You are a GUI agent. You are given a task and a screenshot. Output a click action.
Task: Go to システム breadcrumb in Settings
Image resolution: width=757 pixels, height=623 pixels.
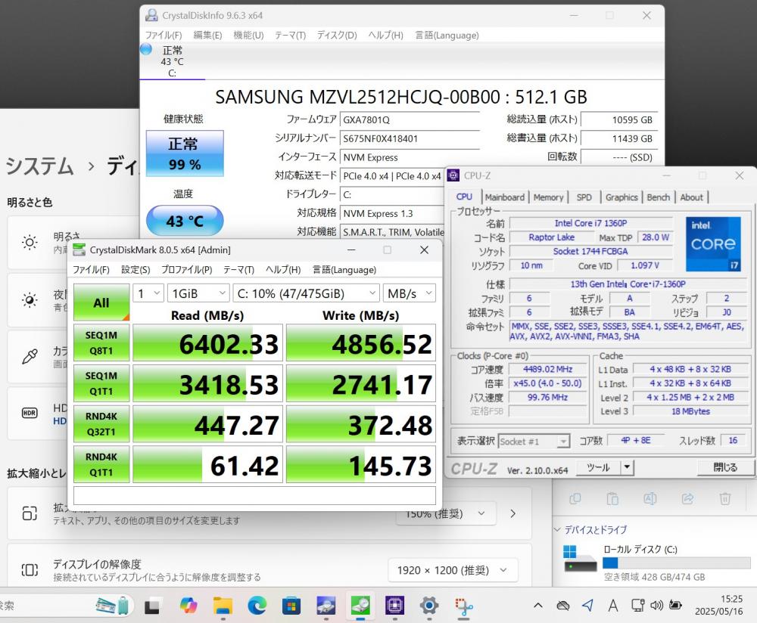coord(39,166)
